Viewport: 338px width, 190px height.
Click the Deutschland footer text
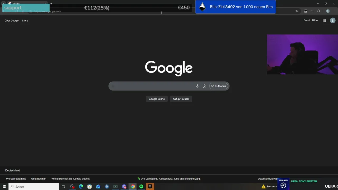click(x=13, y=170)
